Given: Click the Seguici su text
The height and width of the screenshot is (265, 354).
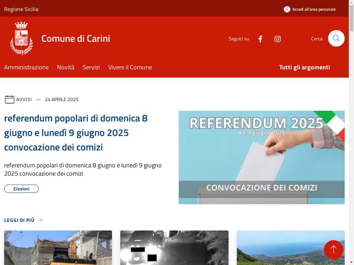Looking at the screenshot, I should pyautogui.click(x=239, y=39).
